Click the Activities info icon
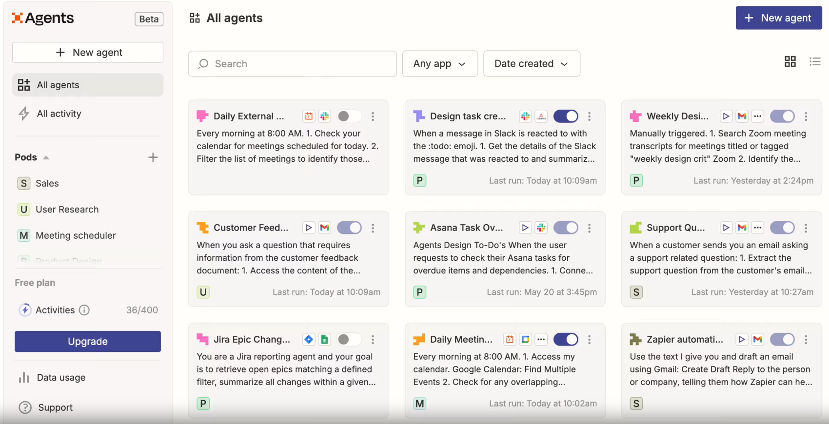Screen dimensions: 829x424 [84, 310]
